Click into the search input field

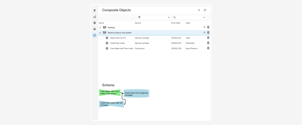[x=189, y=17]
